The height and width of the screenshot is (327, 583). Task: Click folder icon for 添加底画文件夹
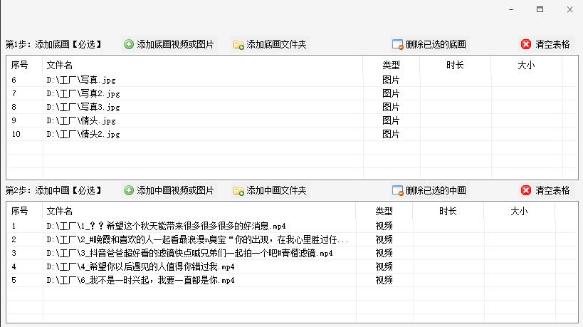point(238,45)
